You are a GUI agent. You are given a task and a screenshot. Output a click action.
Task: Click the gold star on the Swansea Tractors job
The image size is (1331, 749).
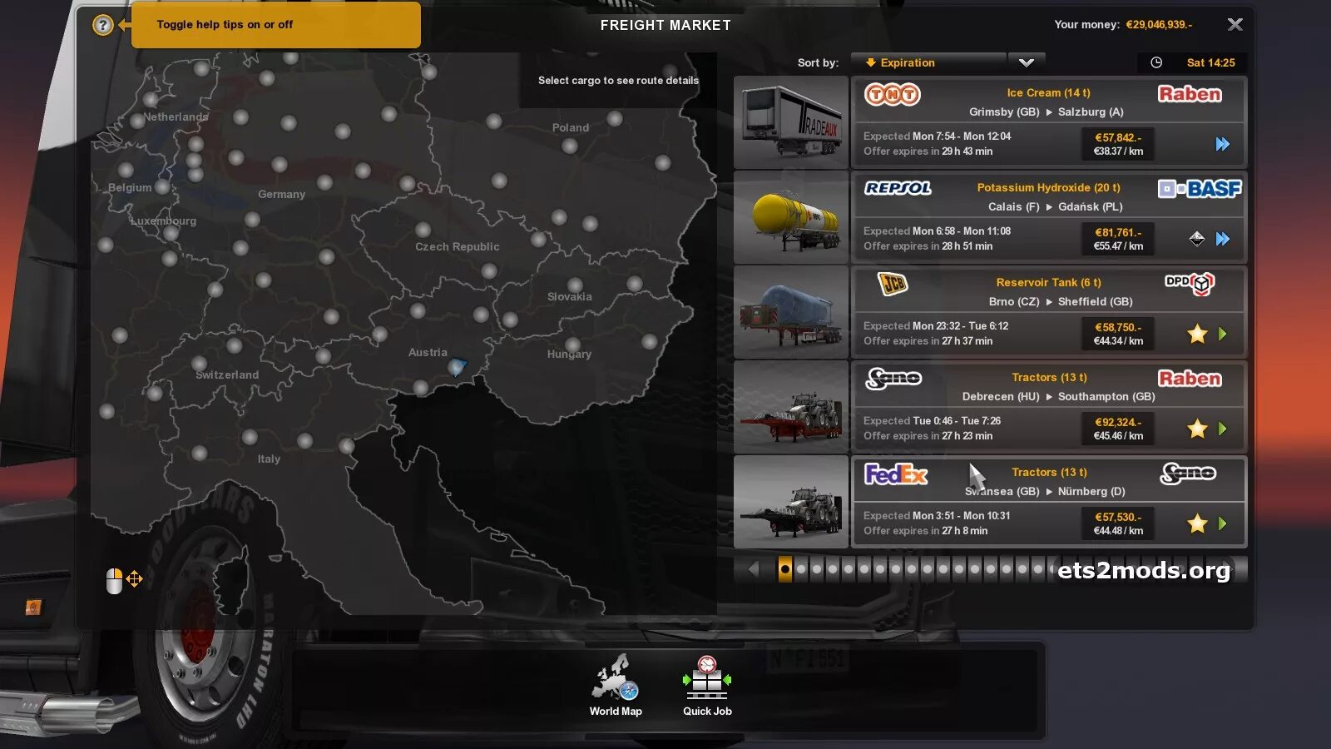pos(1197,523)
